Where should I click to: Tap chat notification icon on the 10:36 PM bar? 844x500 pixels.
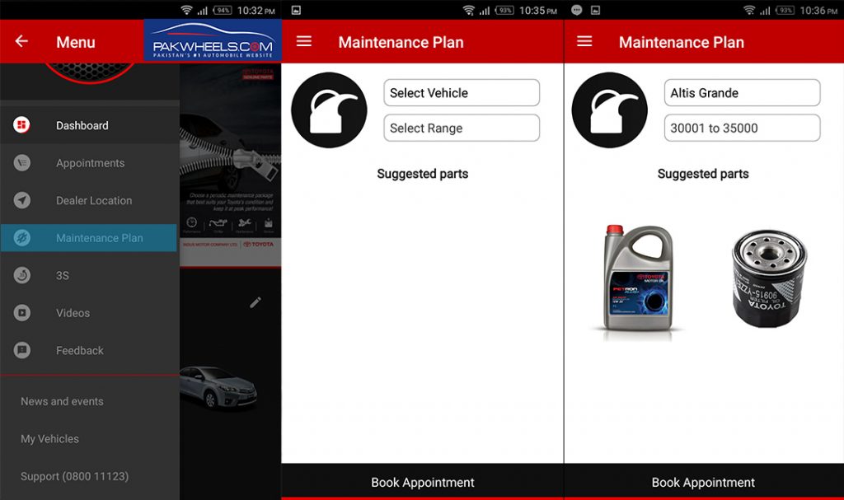coord(576,10)
